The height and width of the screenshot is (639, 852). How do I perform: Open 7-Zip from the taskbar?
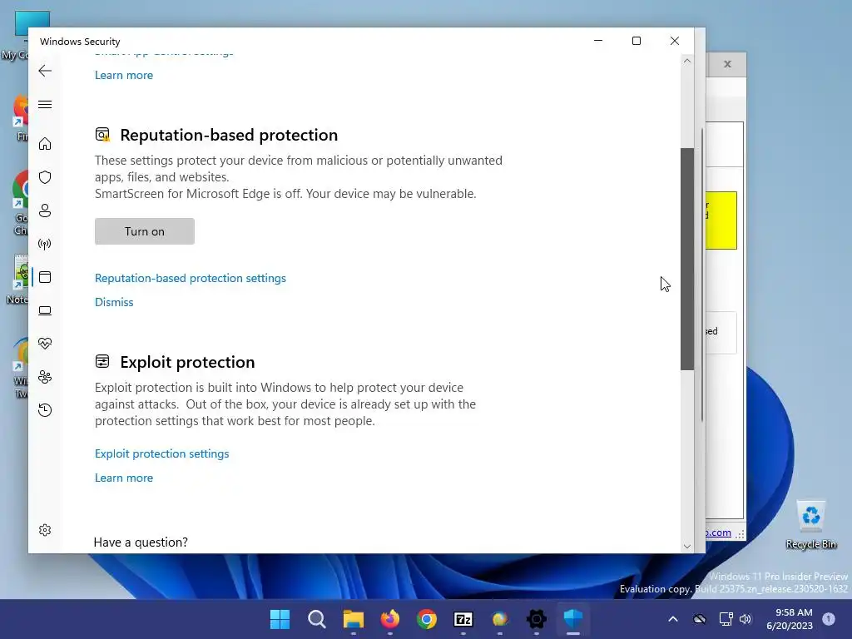(463, 619)
